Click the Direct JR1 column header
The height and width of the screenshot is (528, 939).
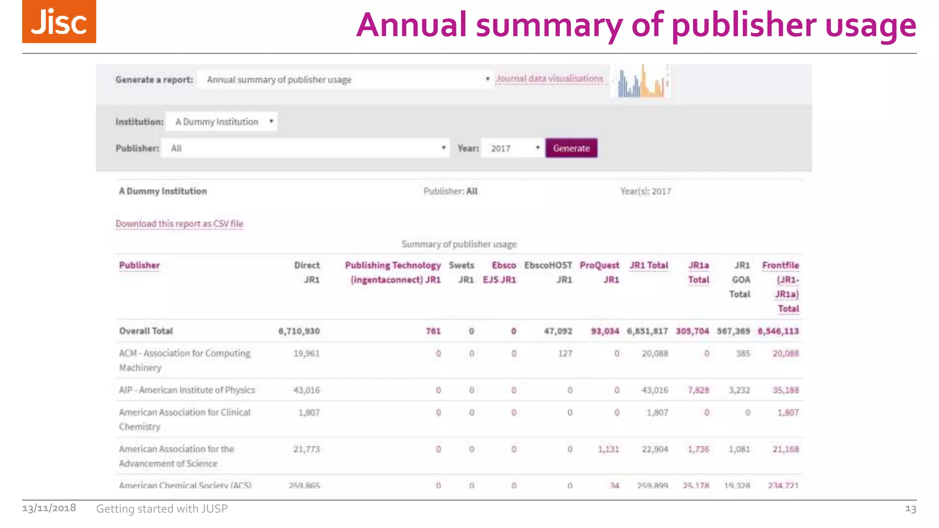pos(307,272)
